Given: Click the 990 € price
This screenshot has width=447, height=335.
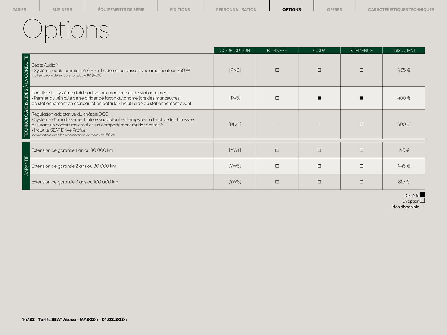Looking at the screenshot, I should pos(404,124).
